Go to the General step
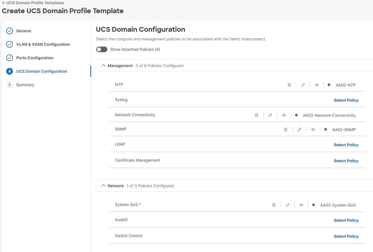The image size is (373, 252). pyautogui.click(x=24, y=31)
